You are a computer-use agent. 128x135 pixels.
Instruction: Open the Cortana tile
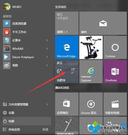coord(115,48)
